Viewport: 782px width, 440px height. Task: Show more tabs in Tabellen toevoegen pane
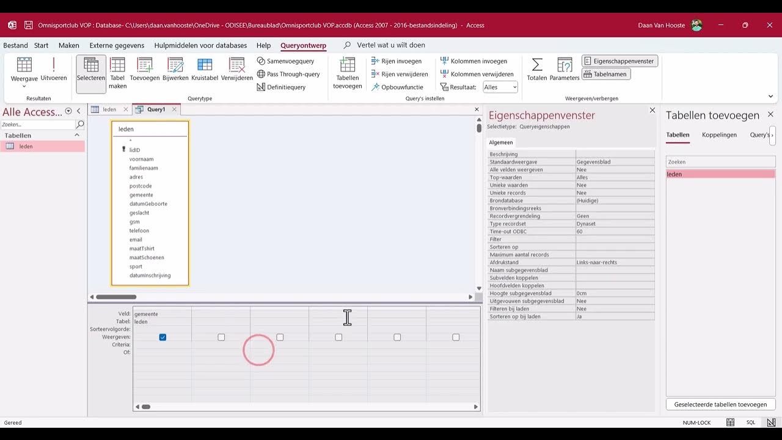pos(772,135)
